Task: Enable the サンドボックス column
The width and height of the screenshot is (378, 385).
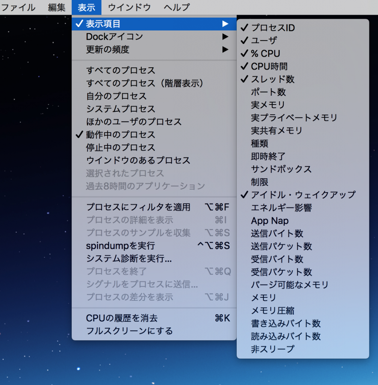Action: point(303,169)
